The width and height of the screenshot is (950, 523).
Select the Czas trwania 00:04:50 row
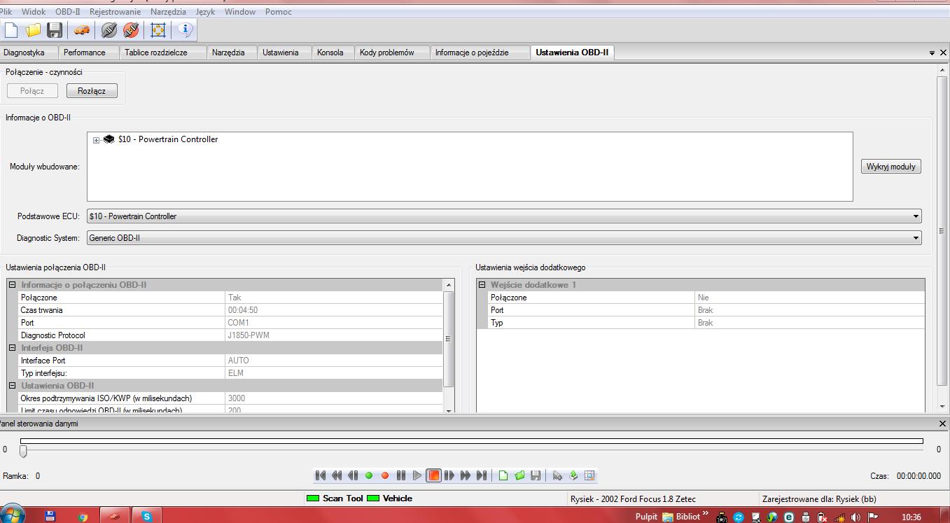pos(230,310)
